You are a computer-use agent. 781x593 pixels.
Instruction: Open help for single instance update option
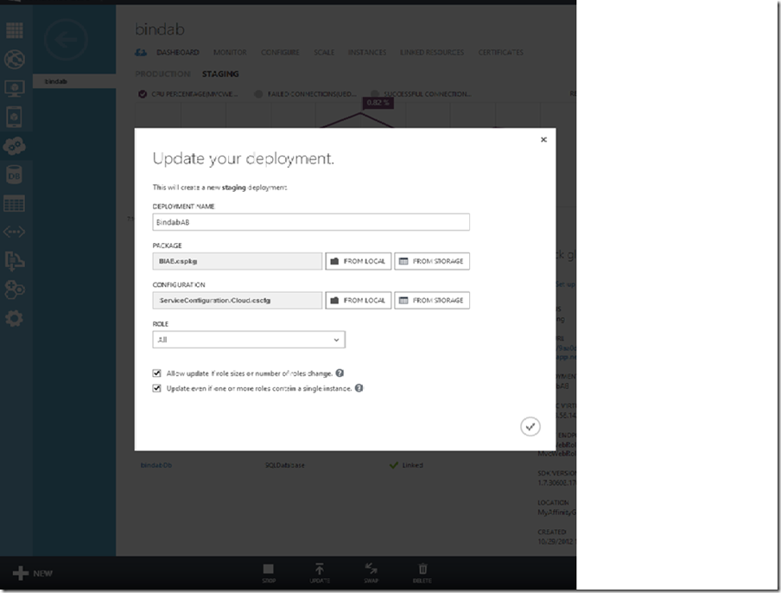[359, 388]
